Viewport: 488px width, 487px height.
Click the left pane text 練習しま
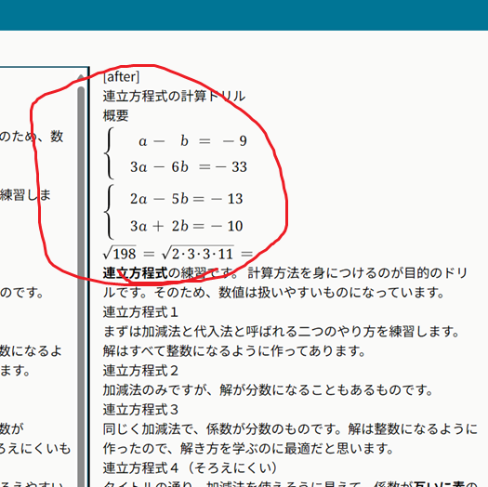25,195
